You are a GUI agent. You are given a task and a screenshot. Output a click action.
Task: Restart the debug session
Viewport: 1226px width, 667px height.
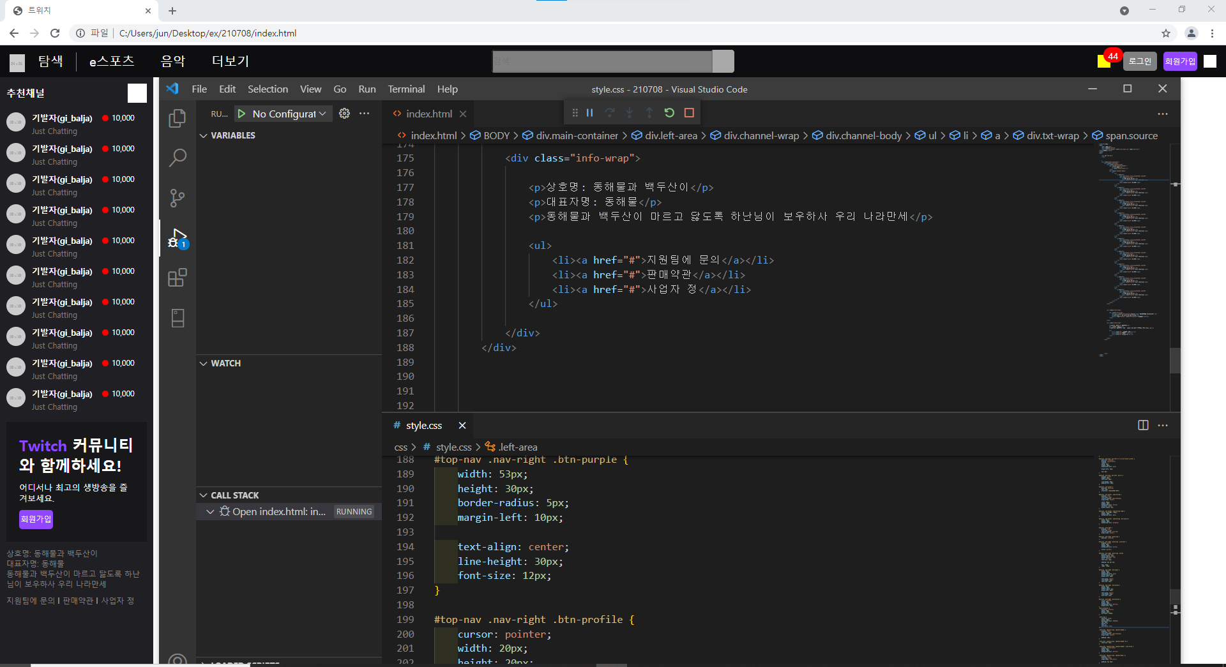[x=669, y=113]
